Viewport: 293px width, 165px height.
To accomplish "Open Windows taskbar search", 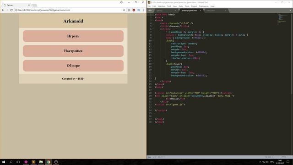I will [11, 162].
